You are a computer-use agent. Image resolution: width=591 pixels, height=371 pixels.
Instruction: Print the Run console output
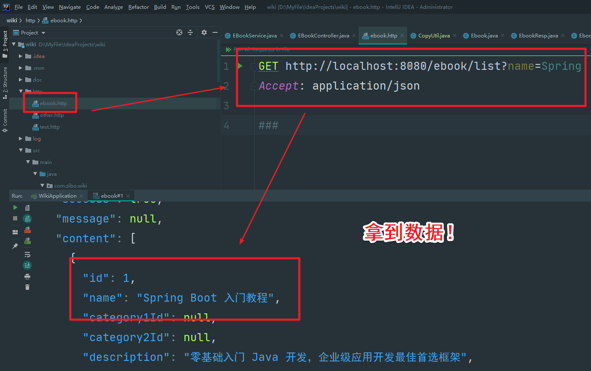click(x=27, y=276)
